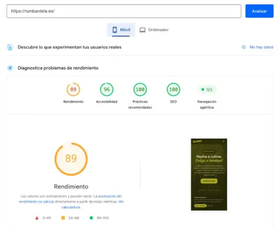The height and width of the screenshot is (227, 279).
Task: Select the 3/3 Navegación agéntica badge
Action: [207, 90]
